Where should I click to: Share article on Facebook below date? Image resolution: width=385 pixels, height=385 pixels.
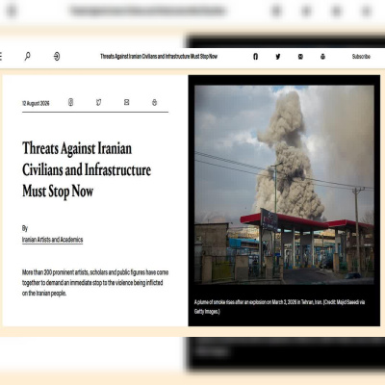[71, 102]
